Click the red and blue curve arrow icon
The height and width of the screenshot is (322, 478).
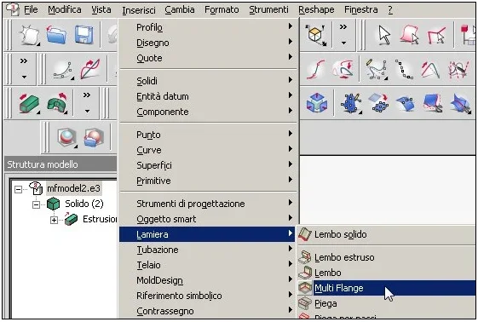click(90, 69)
